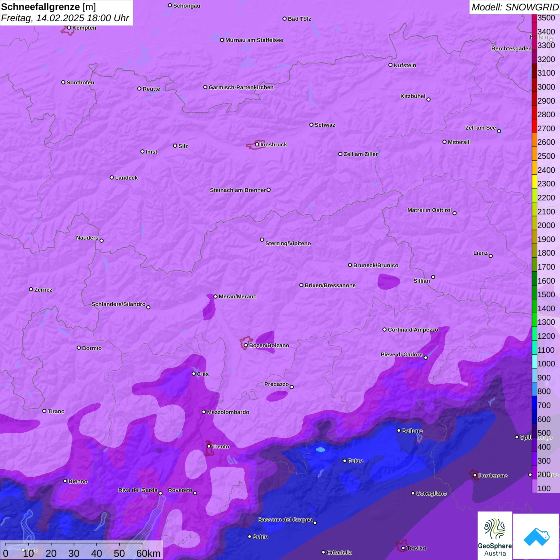The image size is (560, 560).
Task: Click the Reutte label
Action: pyautogui.click(x=151, y=89)
